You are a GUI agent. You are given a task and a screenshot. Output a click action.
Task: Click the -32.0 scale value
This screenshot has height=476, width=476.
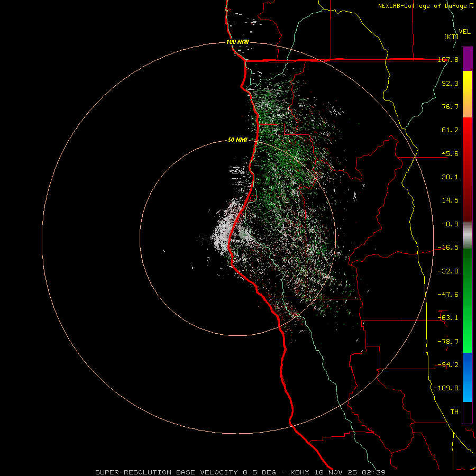[x=448, y=271]
